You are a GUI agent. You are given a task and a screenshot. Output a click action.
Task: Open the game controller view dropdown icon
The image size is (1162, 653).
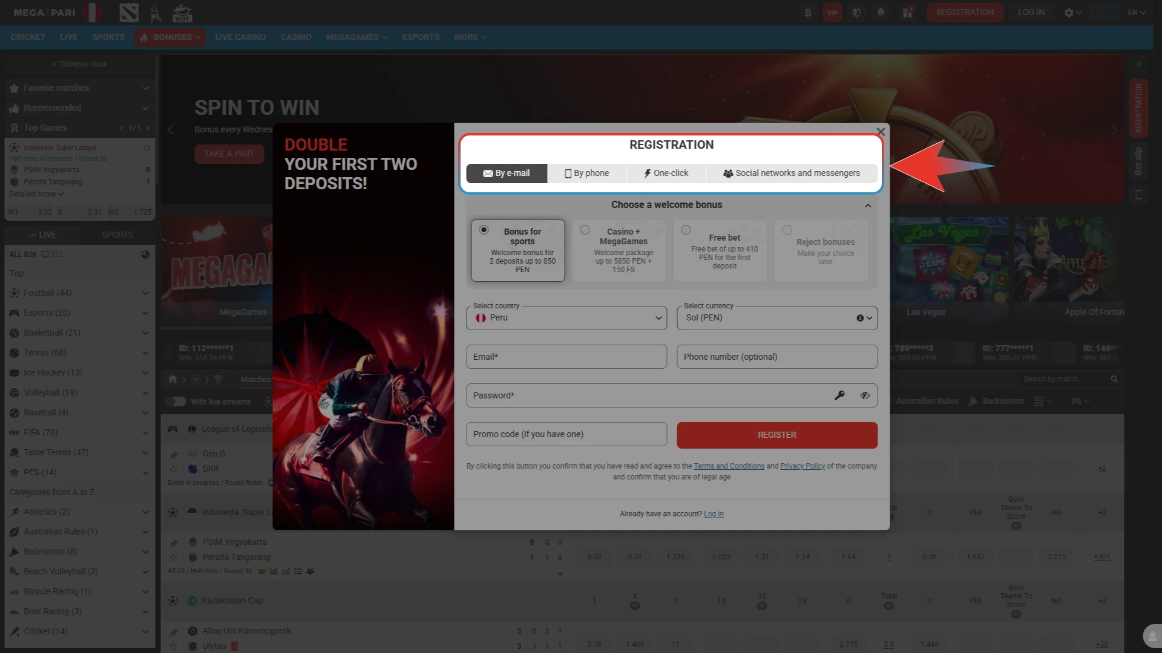click(1080, 401)
